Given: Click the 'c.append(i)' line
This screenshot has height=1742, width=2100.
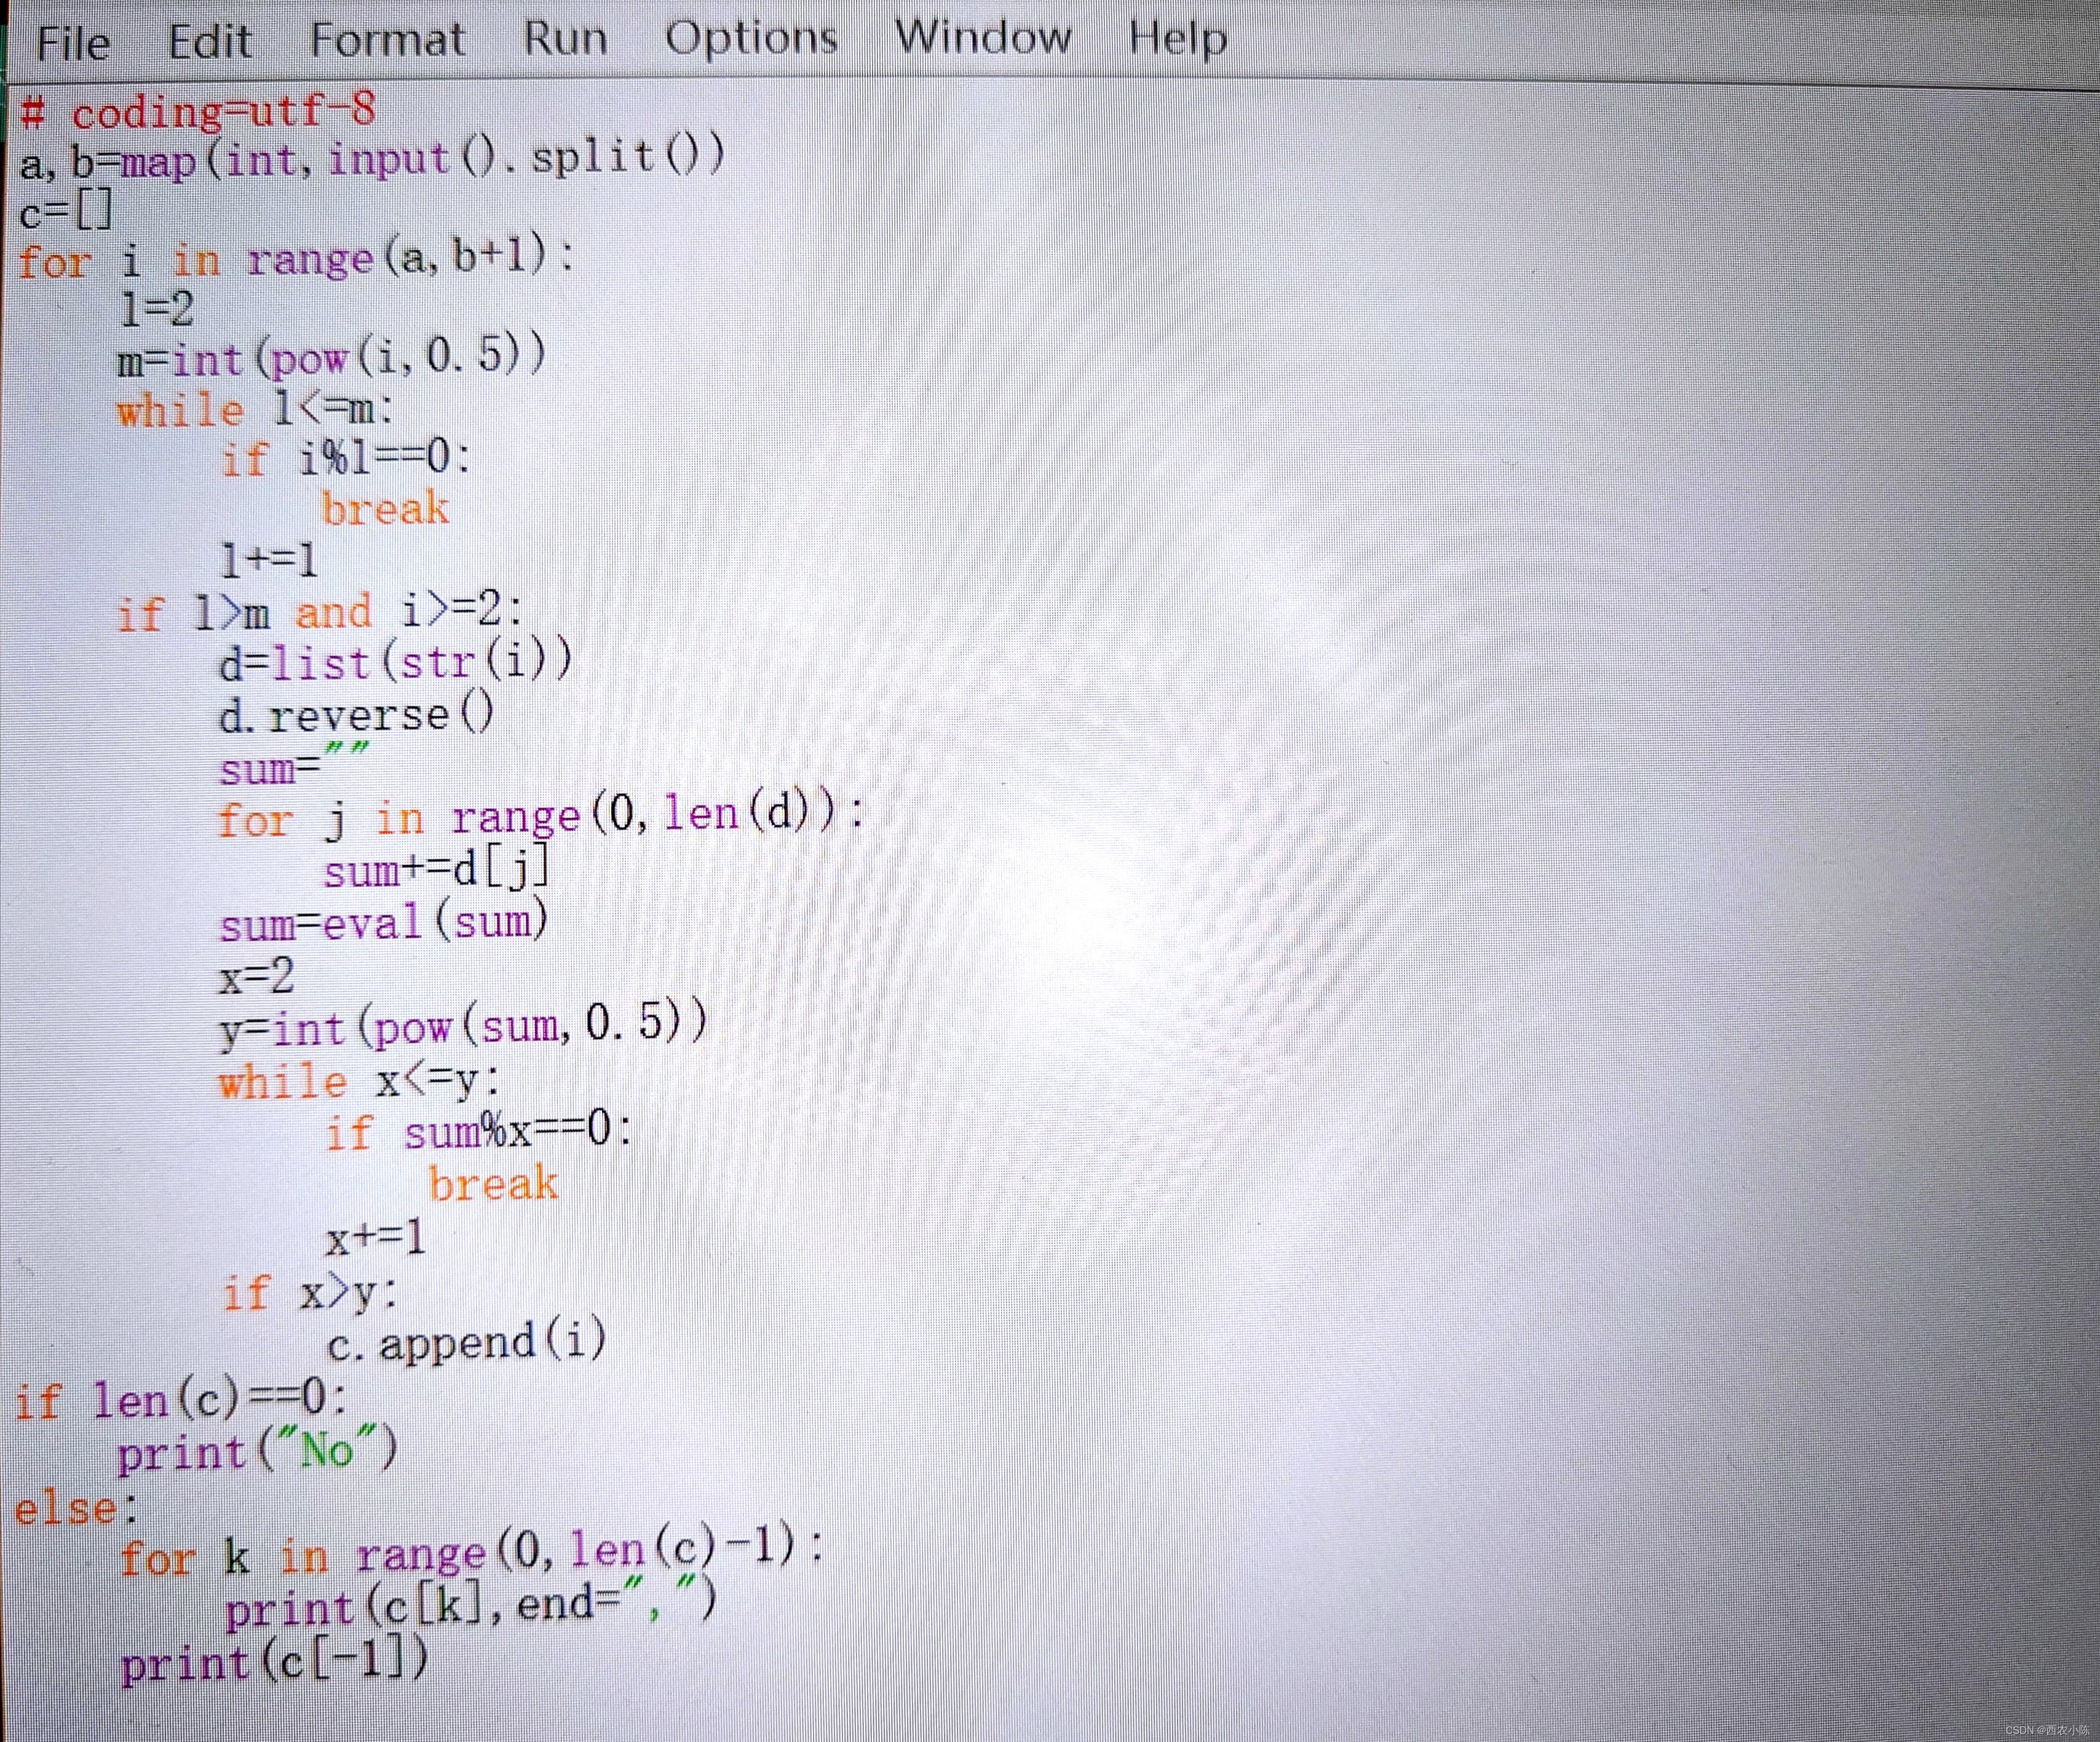Looking at the screenshot, I should point(467,1341).
